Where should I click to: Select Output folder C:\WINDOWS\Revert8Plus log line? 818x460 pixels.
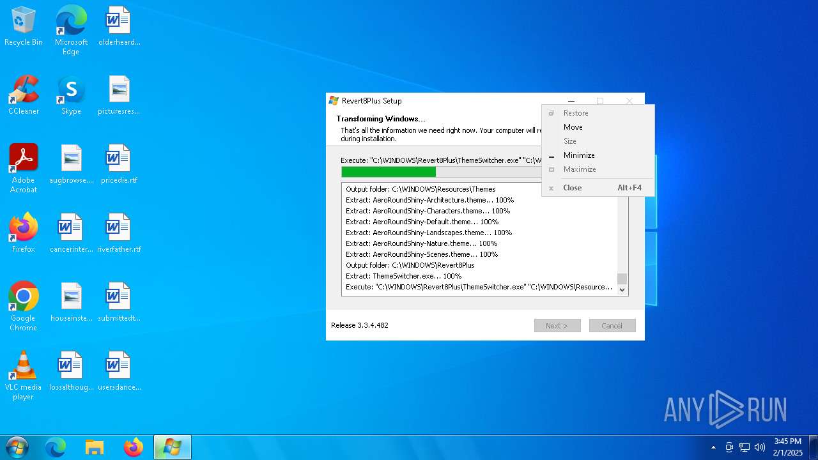(410, 265)
